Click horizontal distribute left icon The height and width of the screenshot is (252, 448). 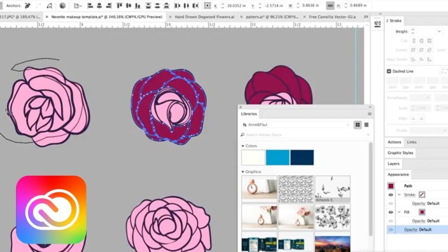177,5
